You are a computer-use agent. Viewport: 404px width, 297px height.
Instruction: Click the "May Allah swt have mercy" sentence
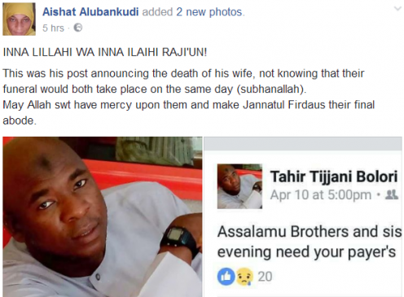coord(189,112)
